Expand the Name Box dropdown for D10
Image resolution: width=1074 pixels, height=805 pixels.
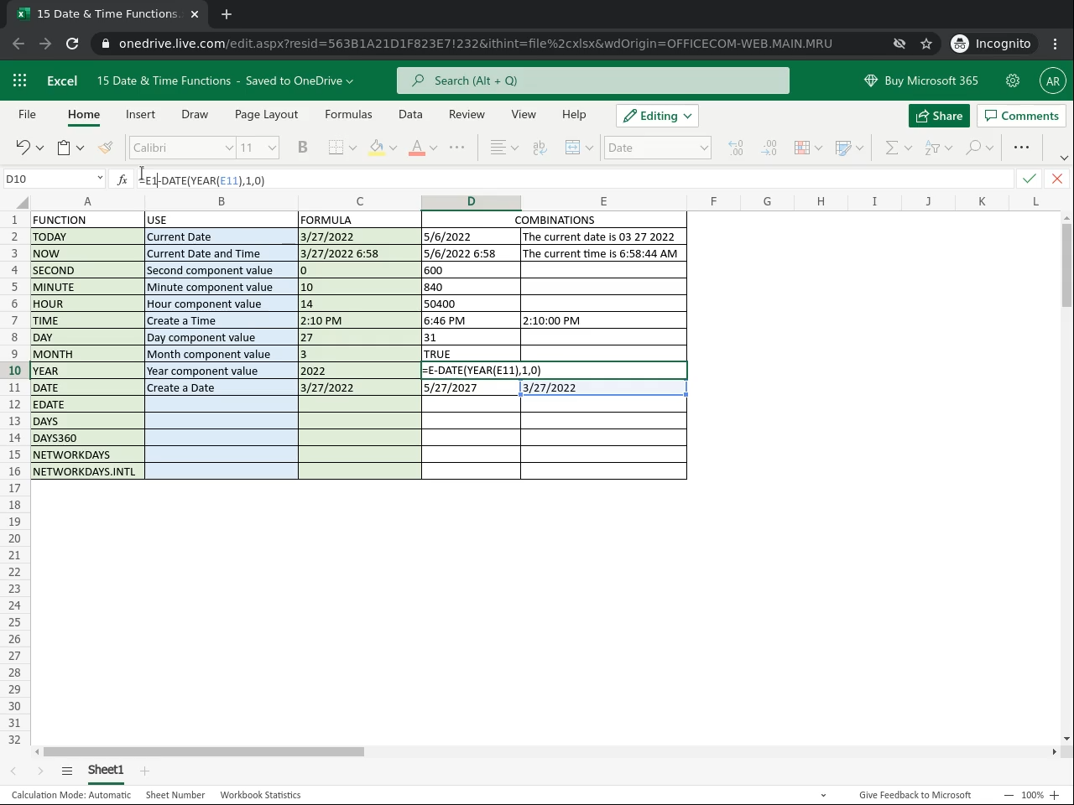click(x=100, y=179)
